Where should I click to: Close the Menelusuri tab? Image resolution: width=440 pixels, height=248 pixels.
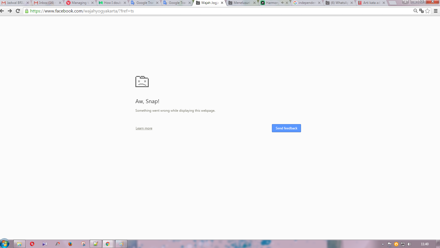point(254,3)
